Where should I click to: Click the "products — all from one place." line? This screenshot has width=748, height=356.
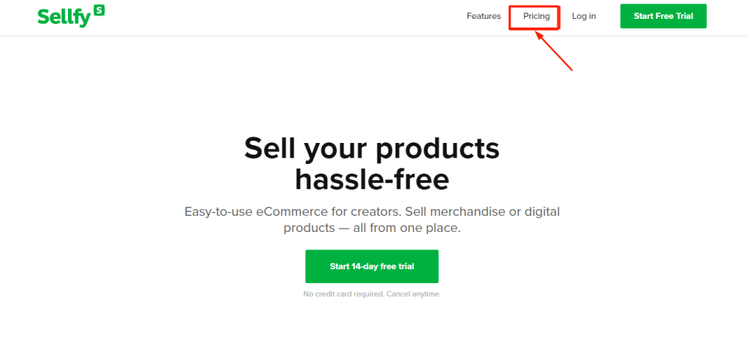[x=372, y=228]
